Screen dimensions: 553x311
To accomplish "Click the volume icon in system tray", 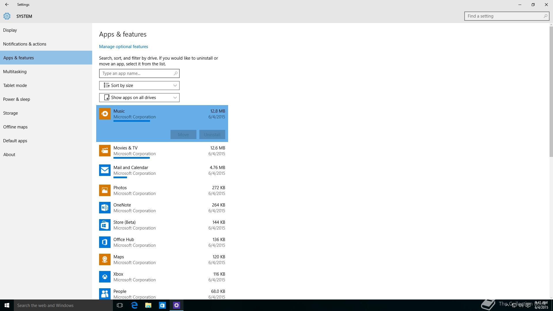I will [x=521, y=305].
